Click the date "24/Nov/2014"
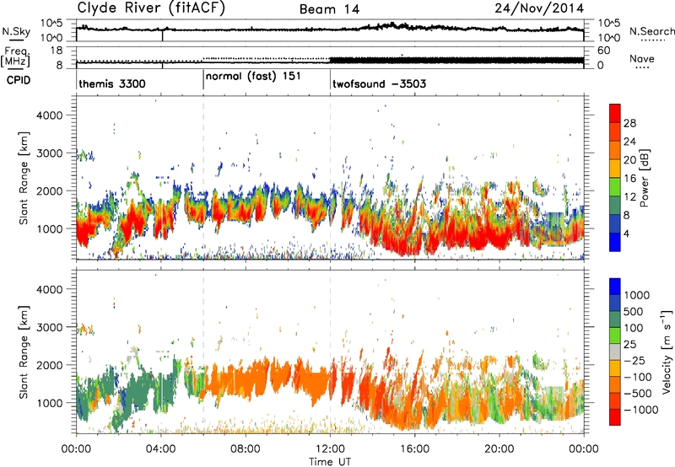Viewport: 675px width, 467px height. [x=539, y=8]
